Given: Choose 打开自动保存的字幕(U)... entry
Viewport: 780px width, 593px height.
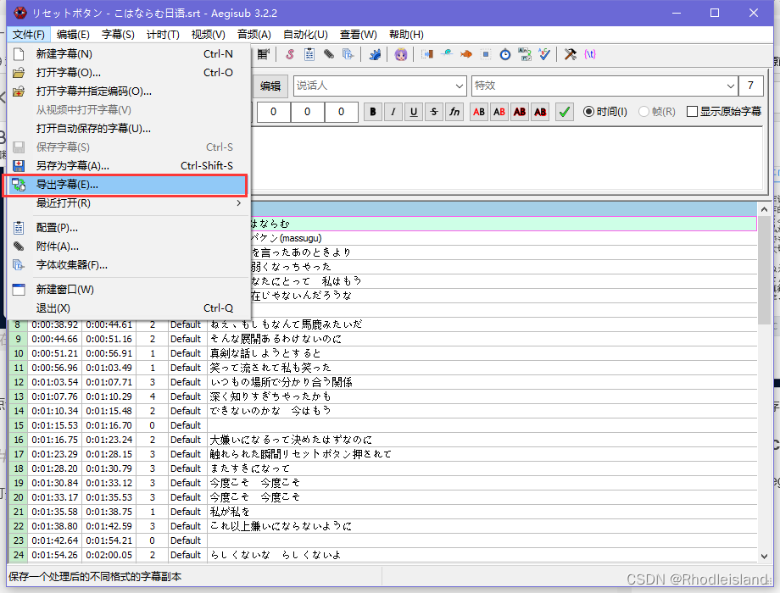Looking at the screenshot, I should pos(127,129).
